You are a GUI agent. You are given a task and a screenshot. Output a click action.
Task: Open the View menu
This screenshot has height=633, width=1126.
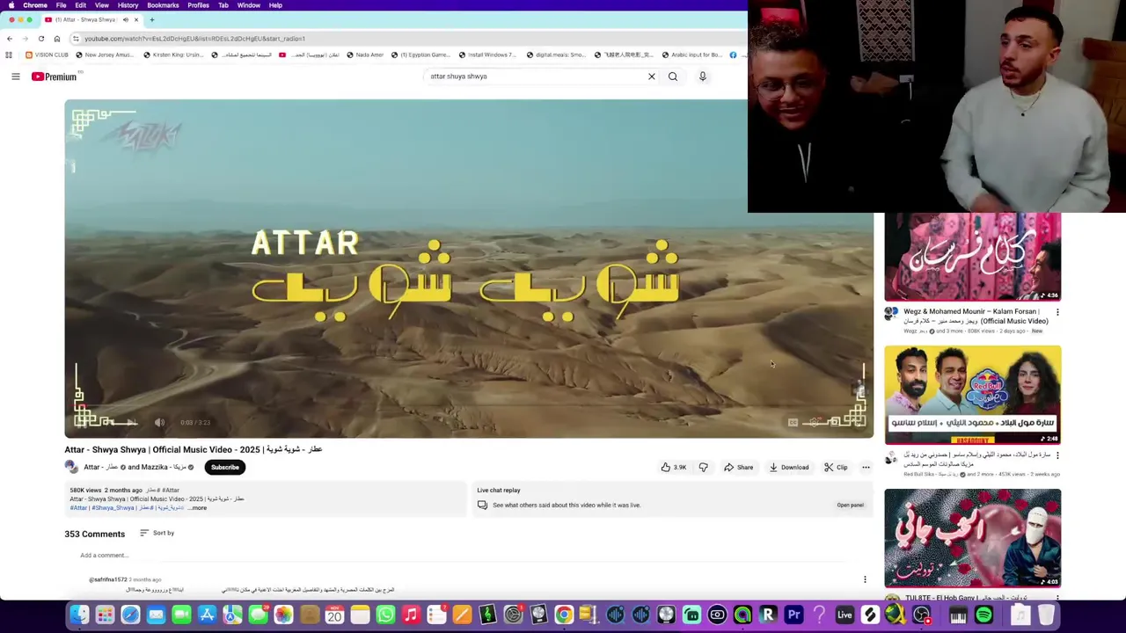click(x=102, y=5)
